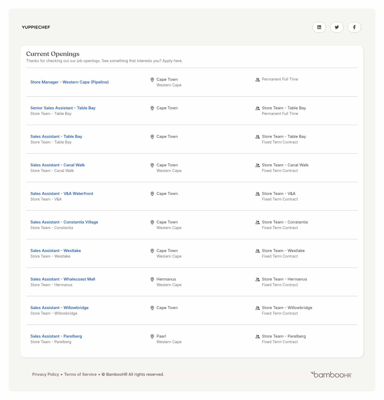The image size is (384, 400).
Task: Open Sales Assistant - Canal Walk job
Action: click(58, 165)
